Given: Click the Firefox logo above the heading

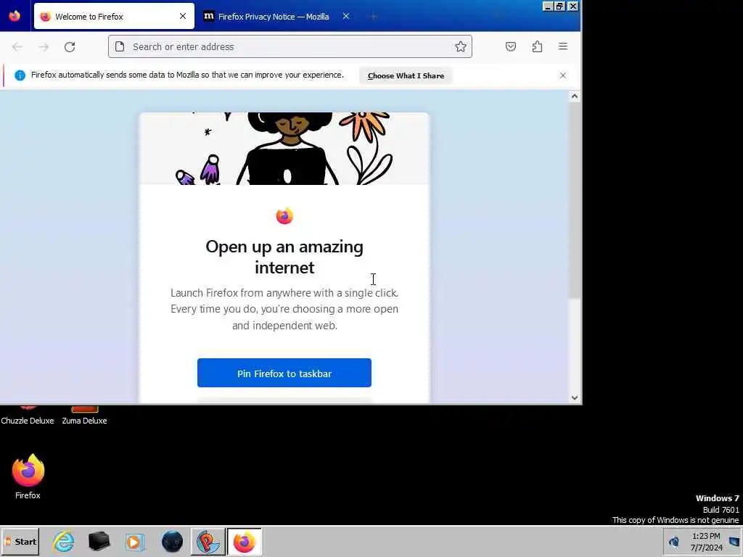Looking at the screenshot, I should [x=284, y=216].
